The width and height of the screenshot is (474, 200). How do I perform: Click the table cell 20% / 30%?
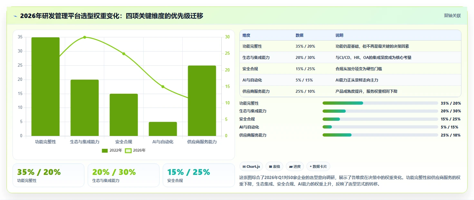[x=305, y=58]
